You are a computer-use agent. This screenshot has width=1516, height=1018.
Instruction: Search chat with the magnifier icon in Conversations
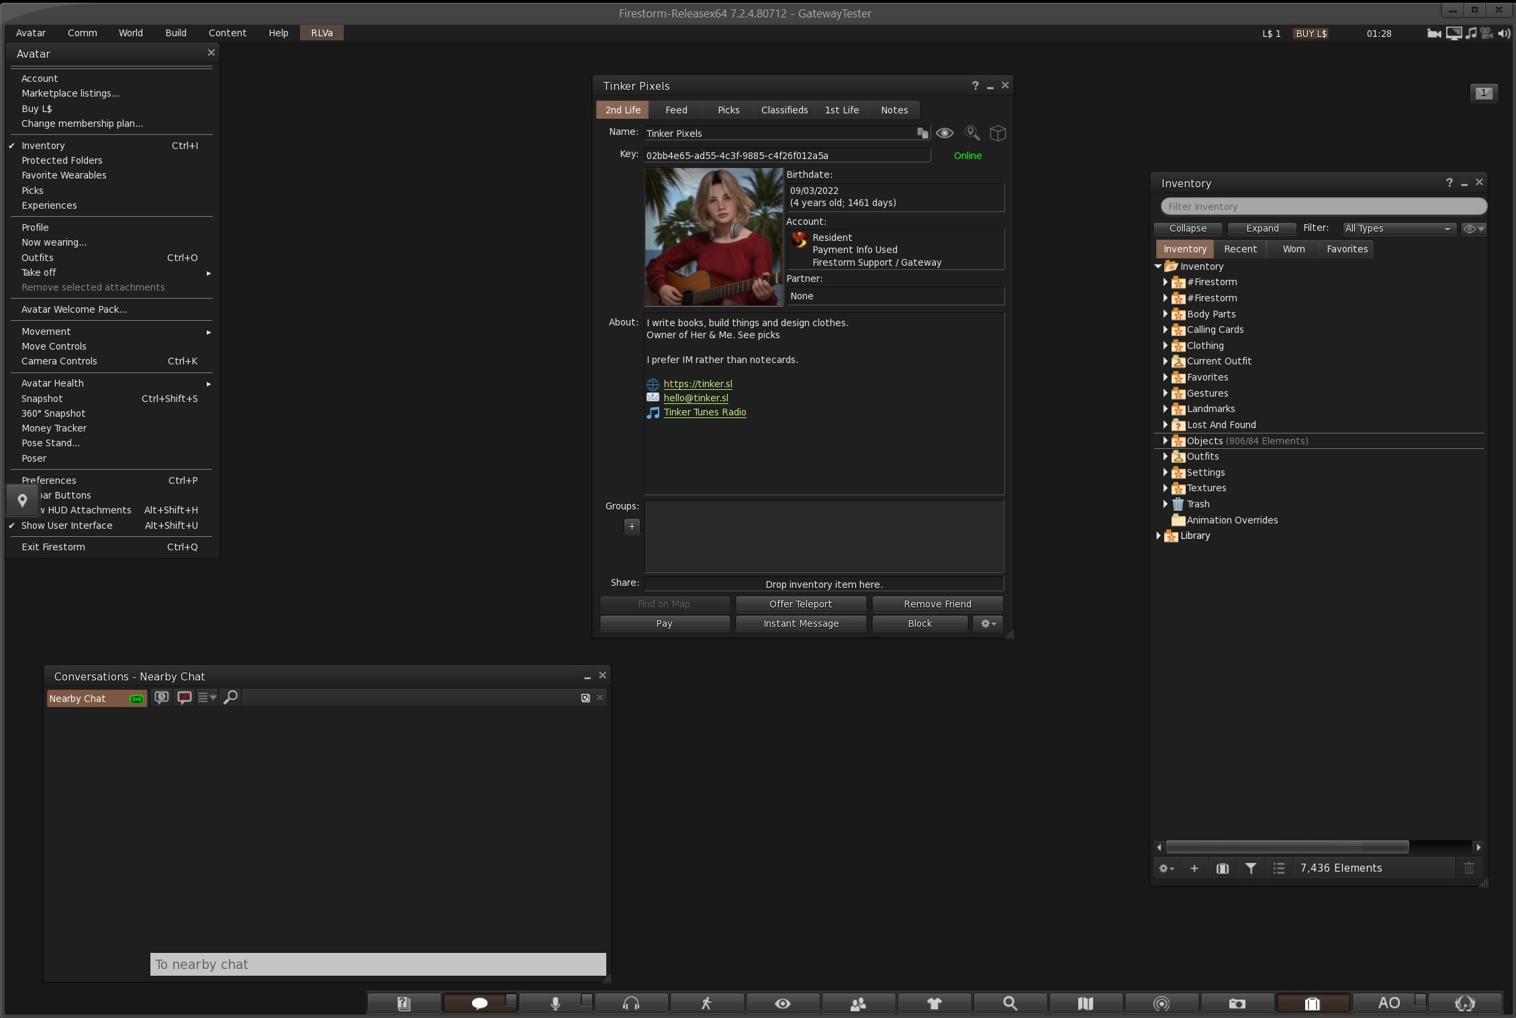coord(230,698)
